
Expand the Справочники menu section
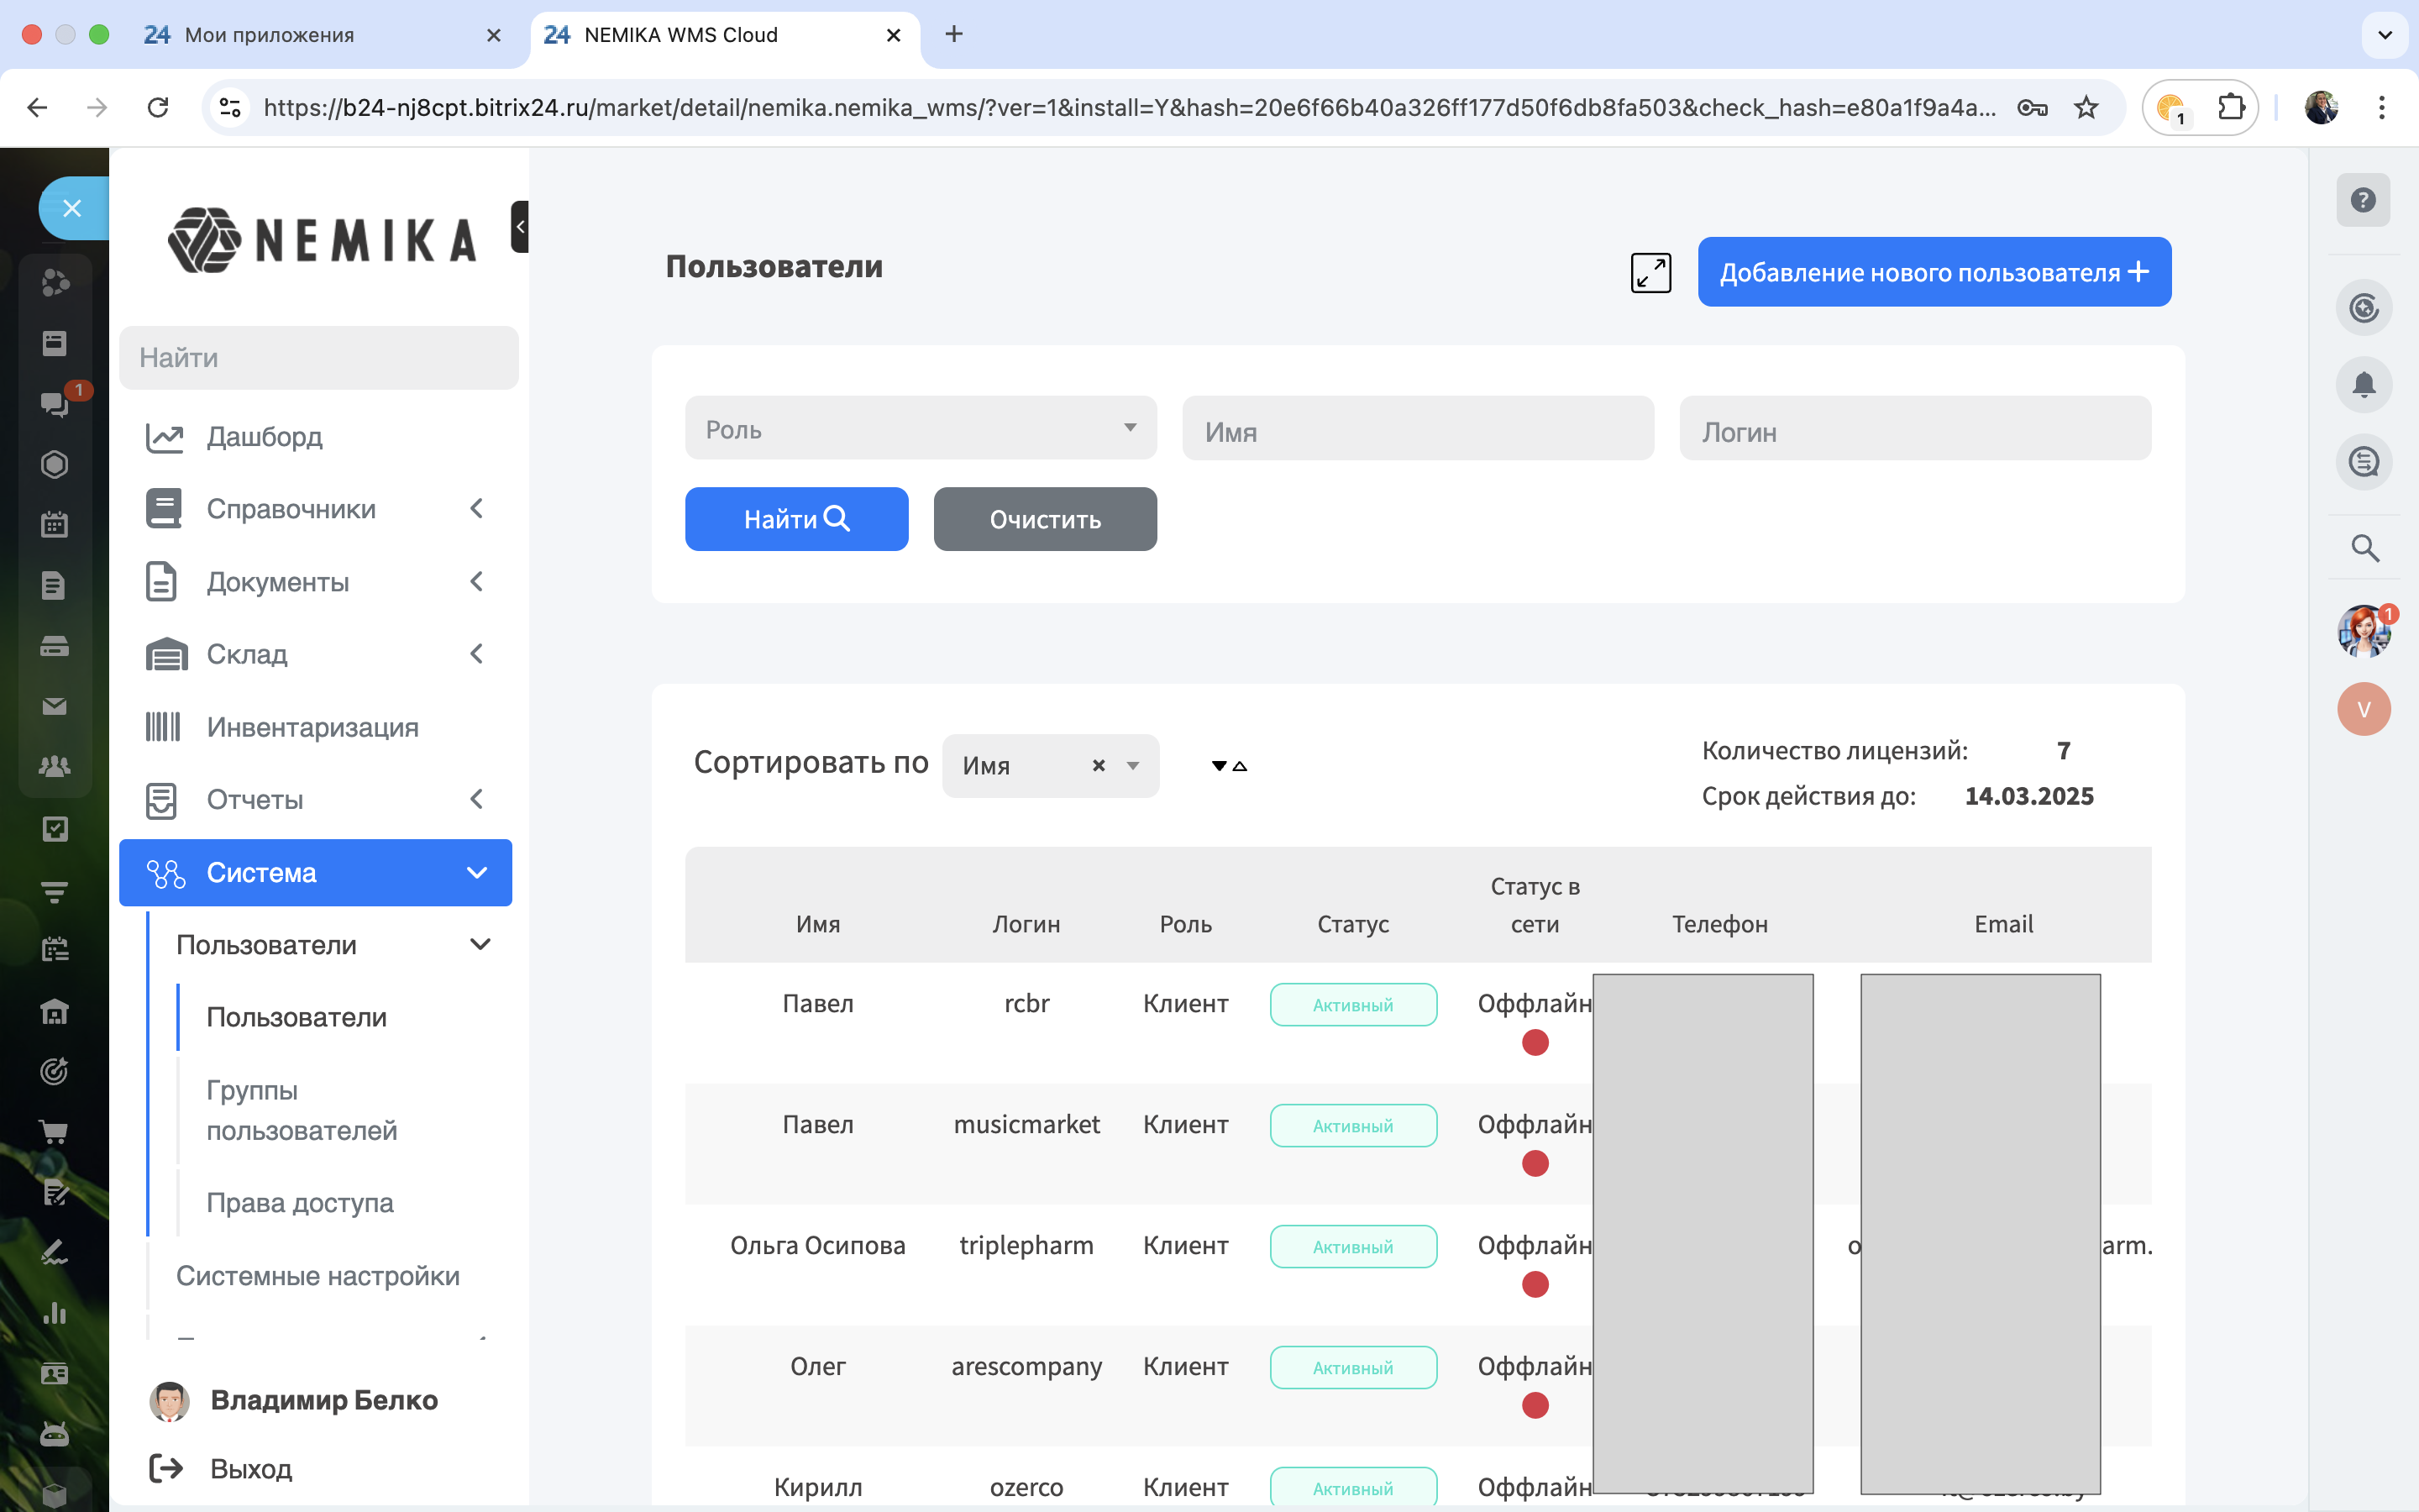pyautogui.click(x=477, y=509)
